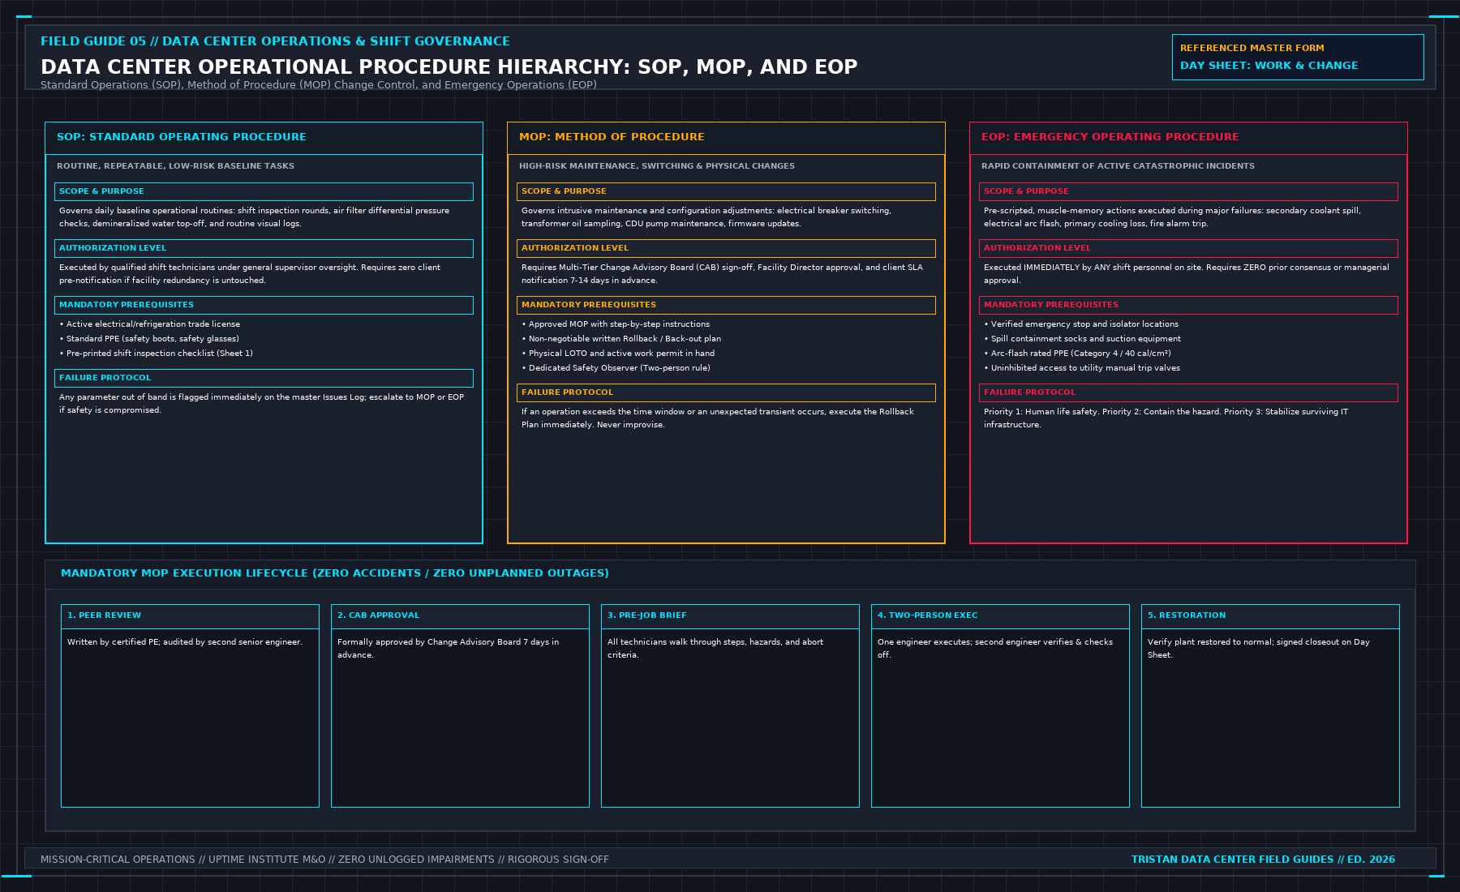This screenshot has height=892, width=1460.
Task: Select the MOP: Method of Procedure header
Action: pyautogui.click(x=726, y=138)
